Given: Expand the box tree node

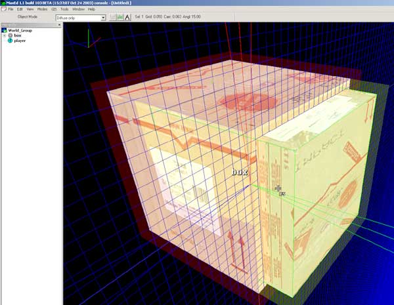Looking at the screenshot, I should 5,35.
